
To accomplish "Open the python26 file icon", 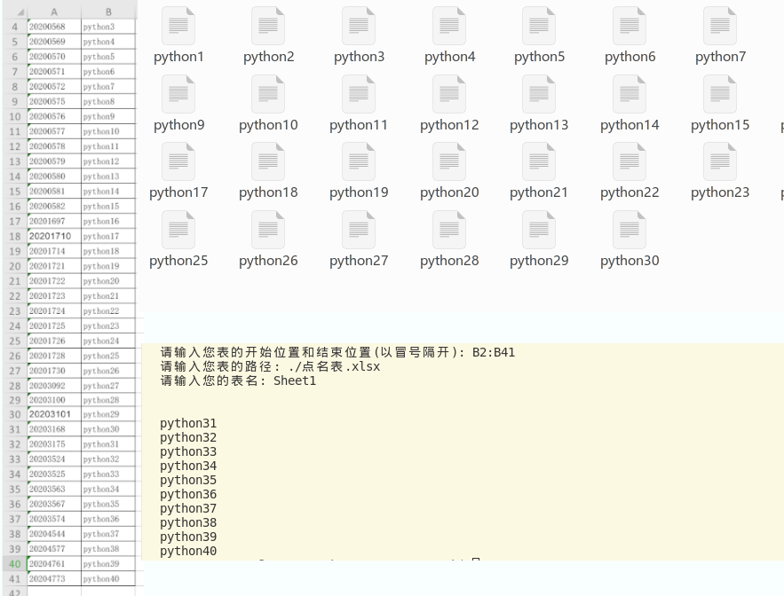I will point(268,231).
